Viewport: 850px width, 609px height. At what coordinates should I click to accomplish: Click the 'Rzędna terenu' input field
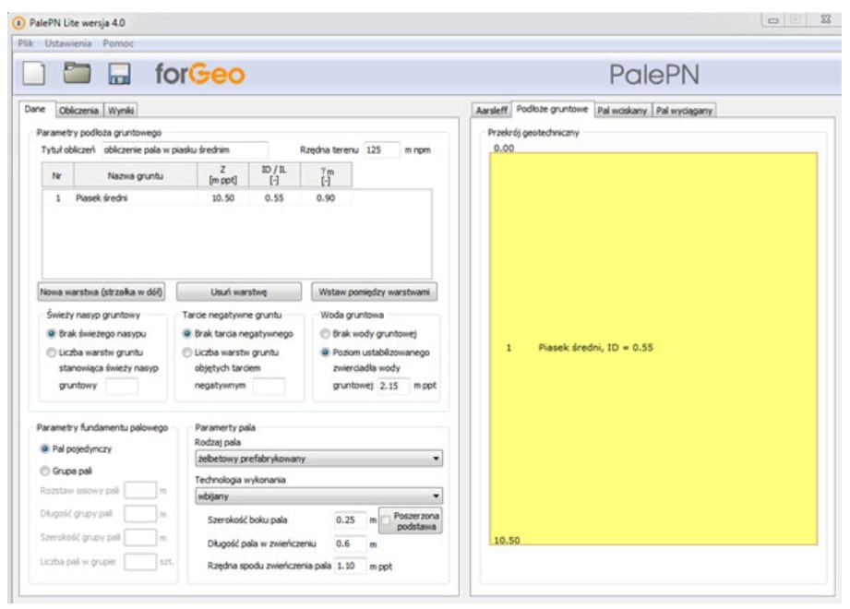[379, 149]
